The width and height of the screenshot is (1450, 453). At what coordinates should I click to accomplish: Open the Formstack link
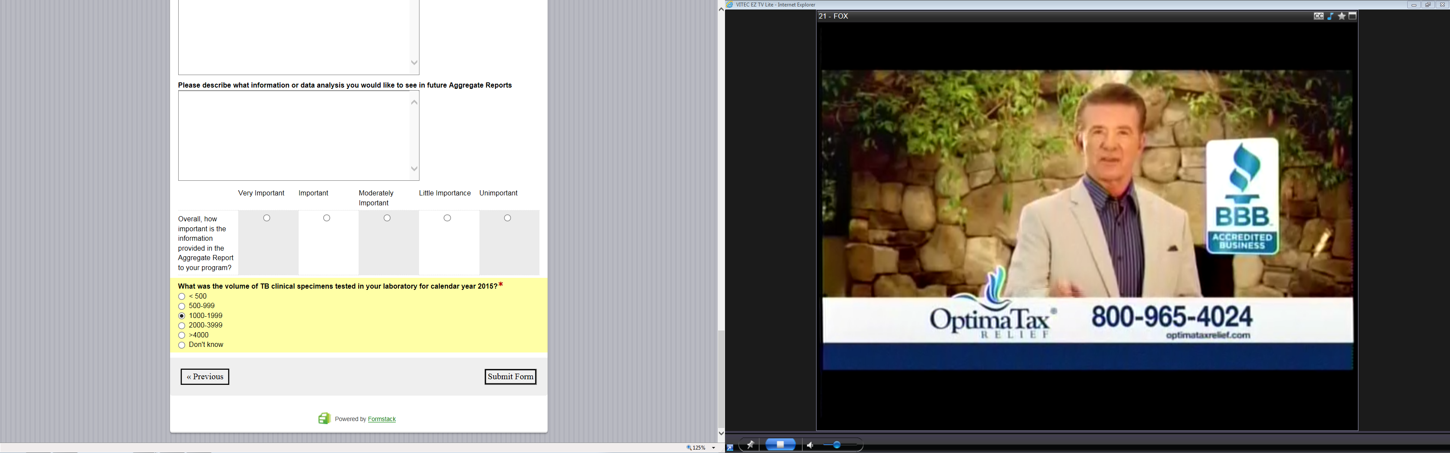[381, 419]
